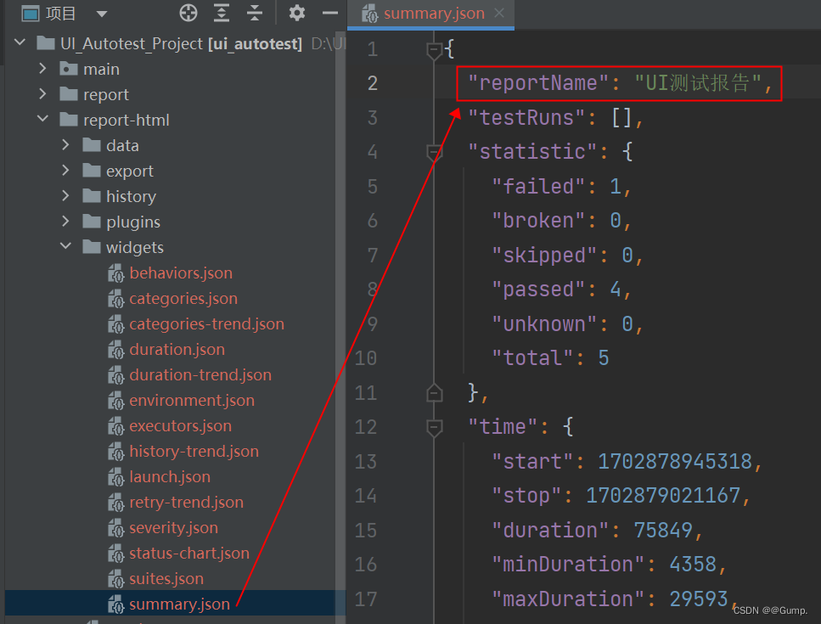Open history-trend.json in the tree
The width and height of the screenshot is (821, 624).
point(194,452)
